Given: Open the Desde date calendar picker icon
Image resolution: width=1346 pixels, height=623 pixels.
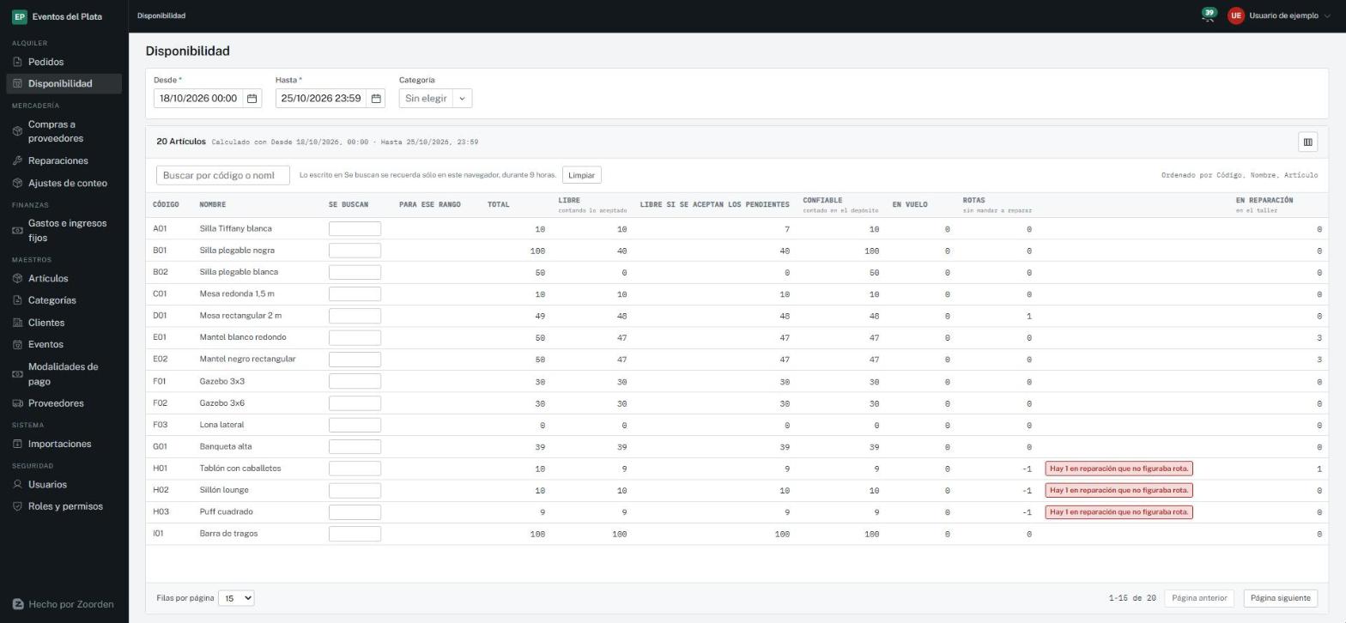Looking at the screenshot, I should (252, 99).
